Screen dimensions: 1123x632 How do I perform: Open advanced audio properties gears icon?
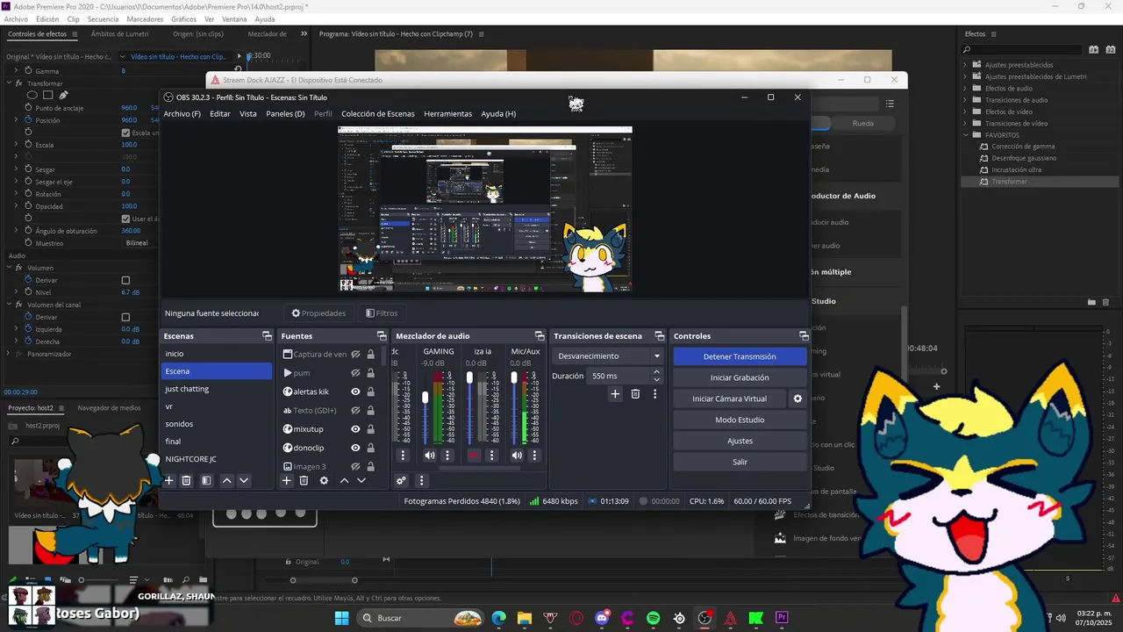tap(401, 480)
